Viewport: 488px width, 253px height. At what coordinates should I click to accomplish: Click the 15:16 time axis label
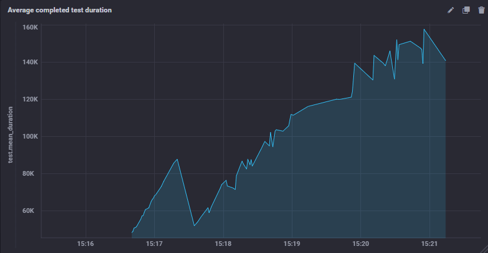86,244
